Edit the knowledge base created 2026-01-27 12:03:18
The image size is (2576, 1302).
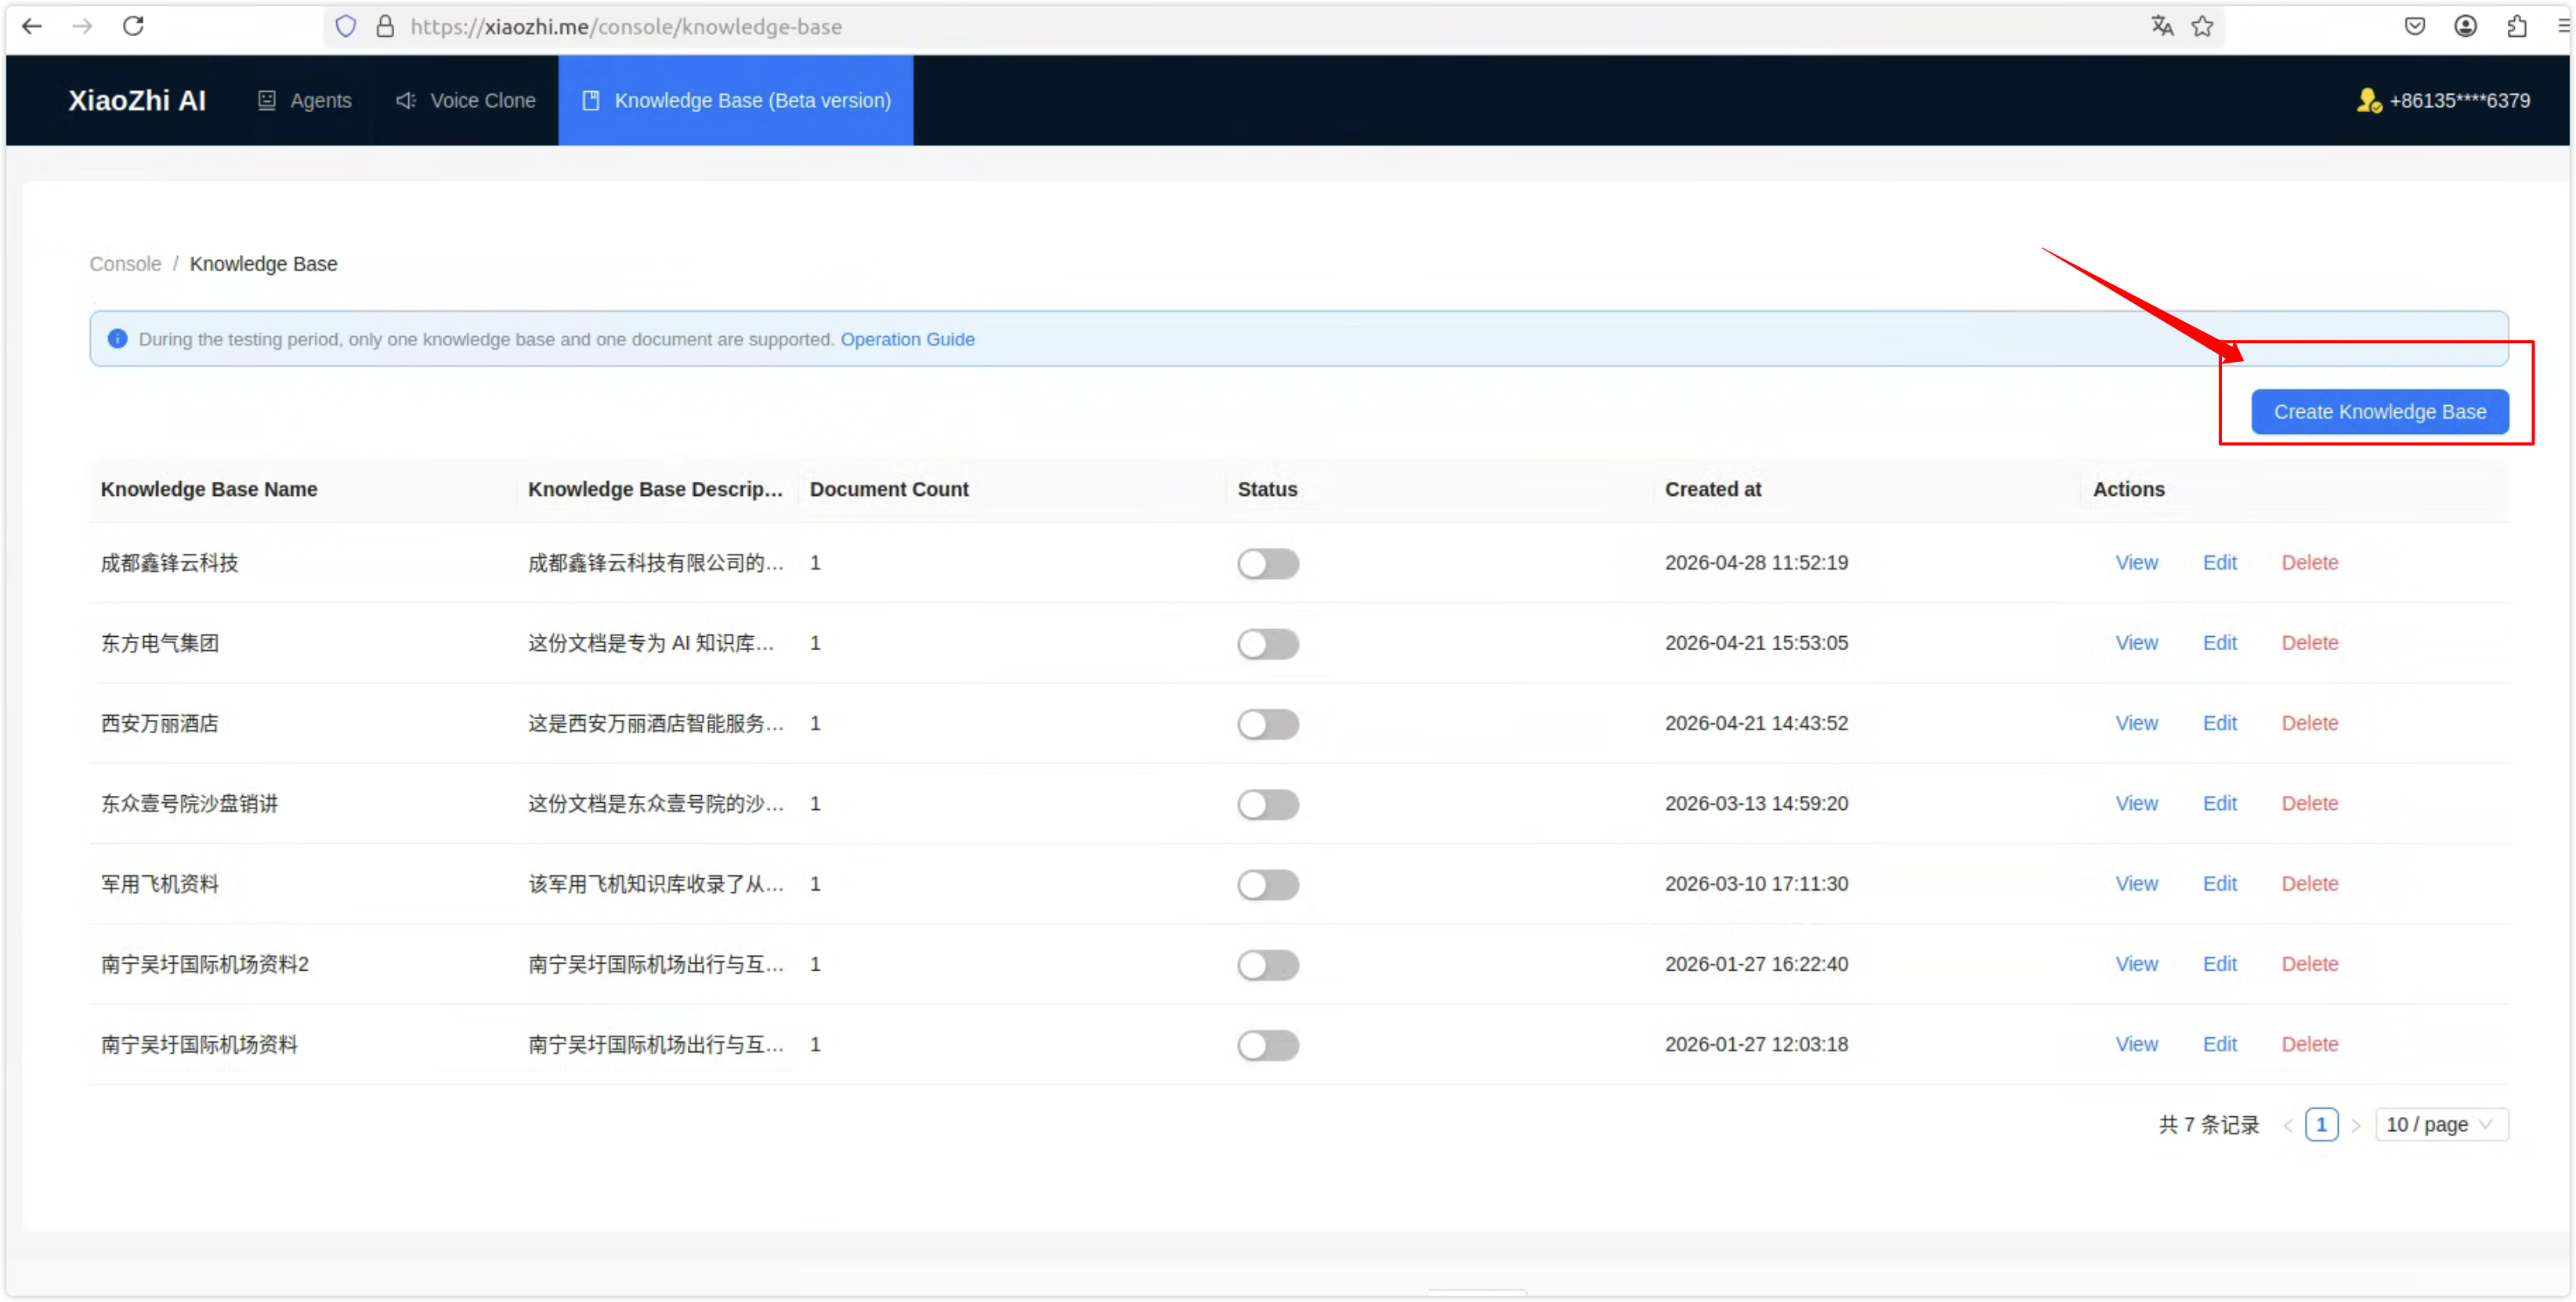point(2219,1044)
